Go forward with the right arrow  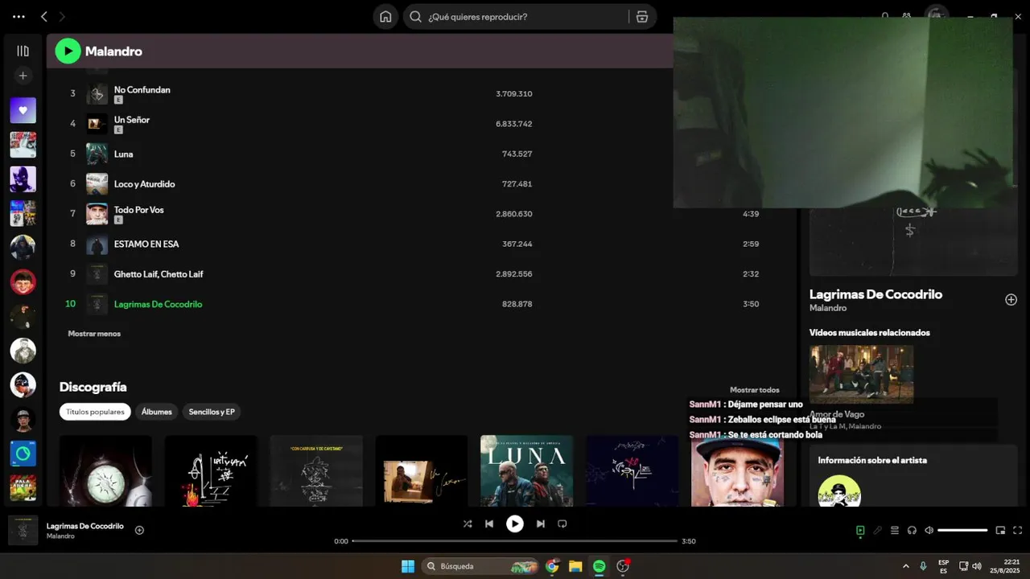coord(62,16)
